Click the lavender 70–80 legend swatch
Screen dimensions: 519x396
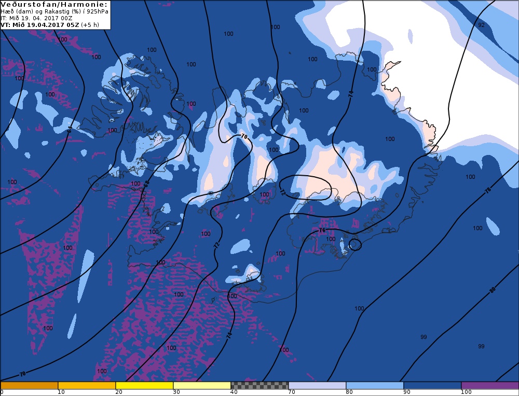(317, 386)
